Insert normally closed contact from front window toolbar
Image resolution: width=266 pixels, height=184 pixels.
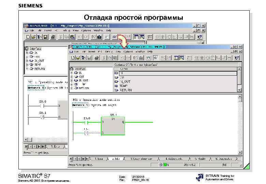(202, 58)
